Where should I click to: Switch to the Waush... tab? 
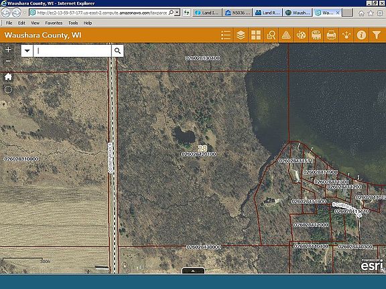pyautogui.click(x=298, y=13)
